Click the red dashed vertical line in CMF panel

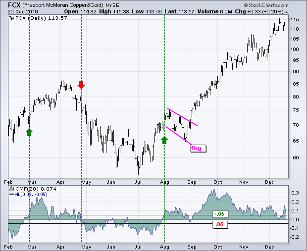(x=81, y=214)
